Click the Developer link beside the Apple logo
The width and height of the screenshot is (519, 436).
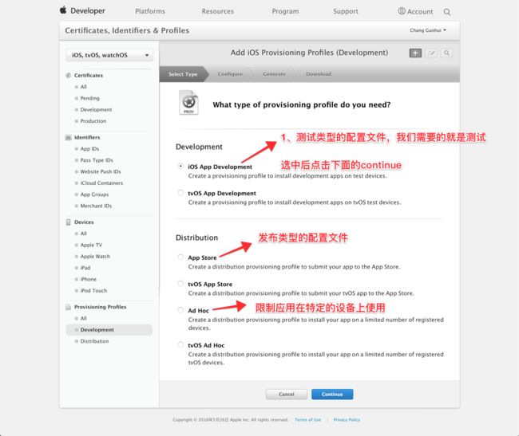tap(88, 11)
